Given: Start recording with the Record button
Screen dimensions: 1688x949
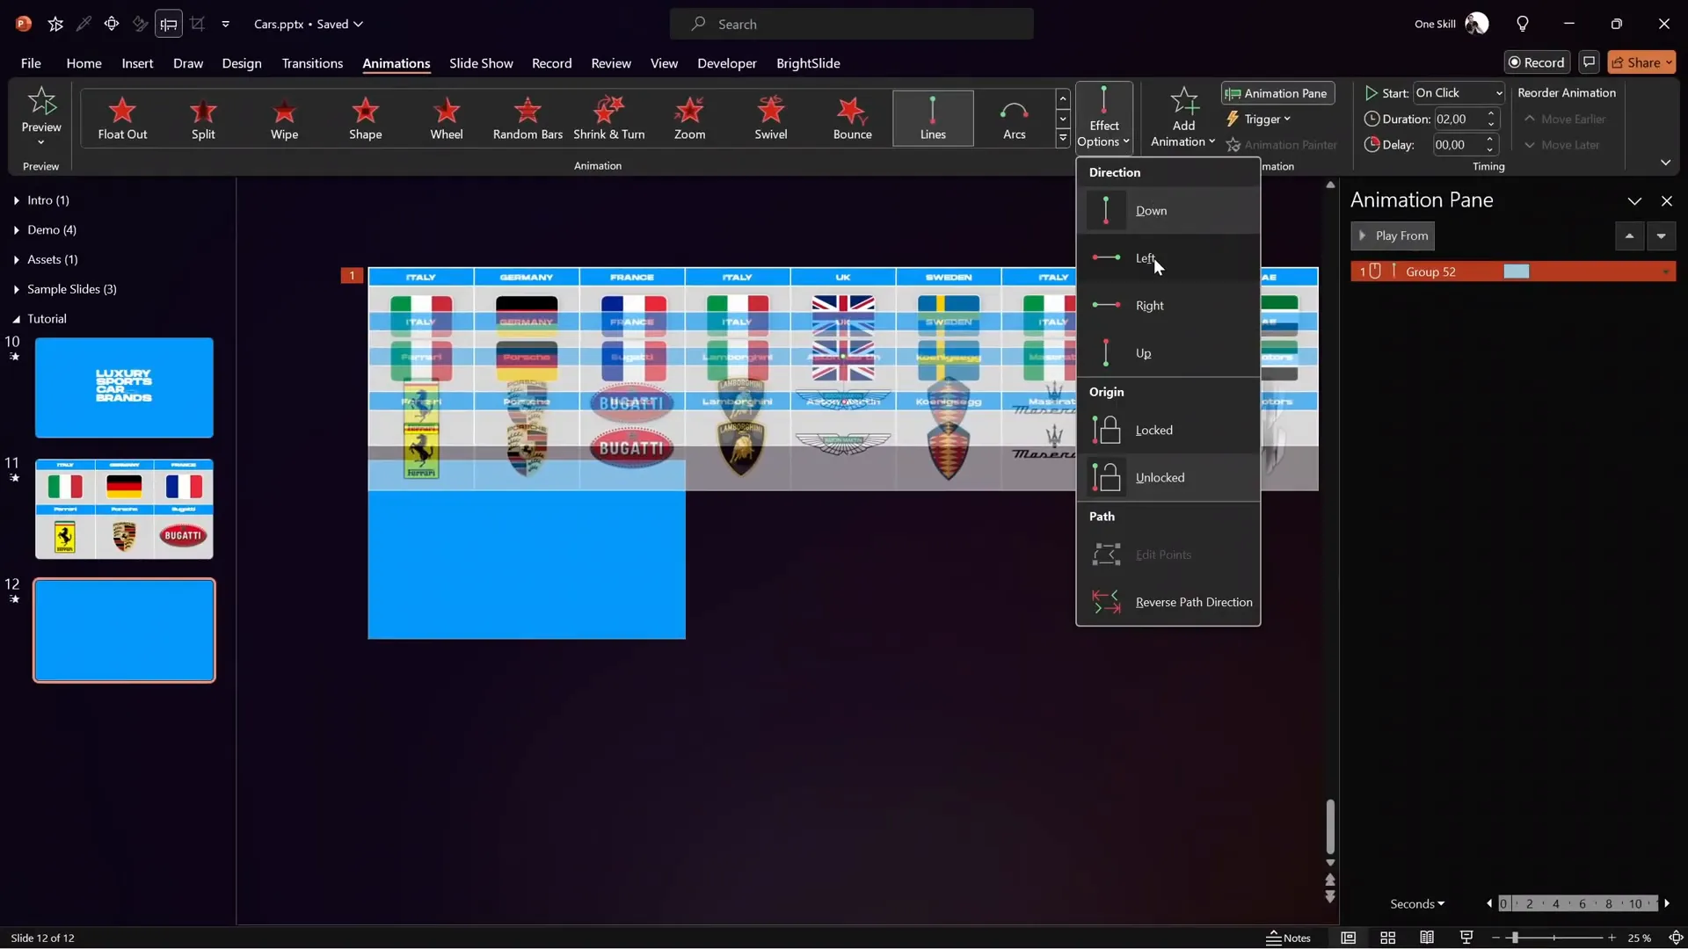Looking at the screenshot, I should [x=1537, y=62].
